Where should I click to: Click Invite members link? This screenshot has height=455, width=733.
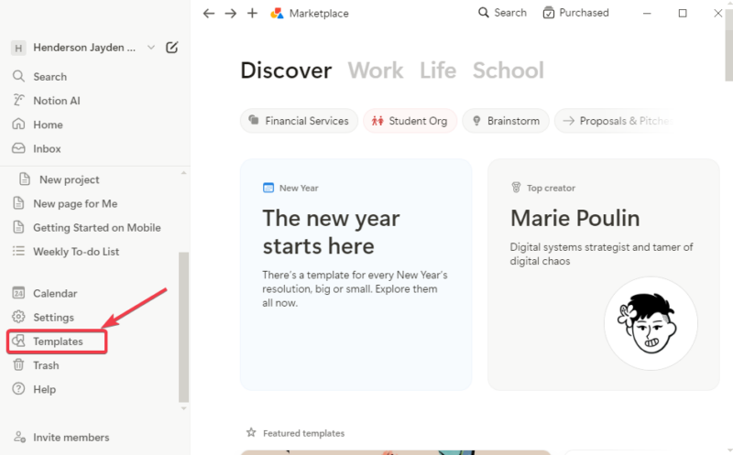pos(71,438)
